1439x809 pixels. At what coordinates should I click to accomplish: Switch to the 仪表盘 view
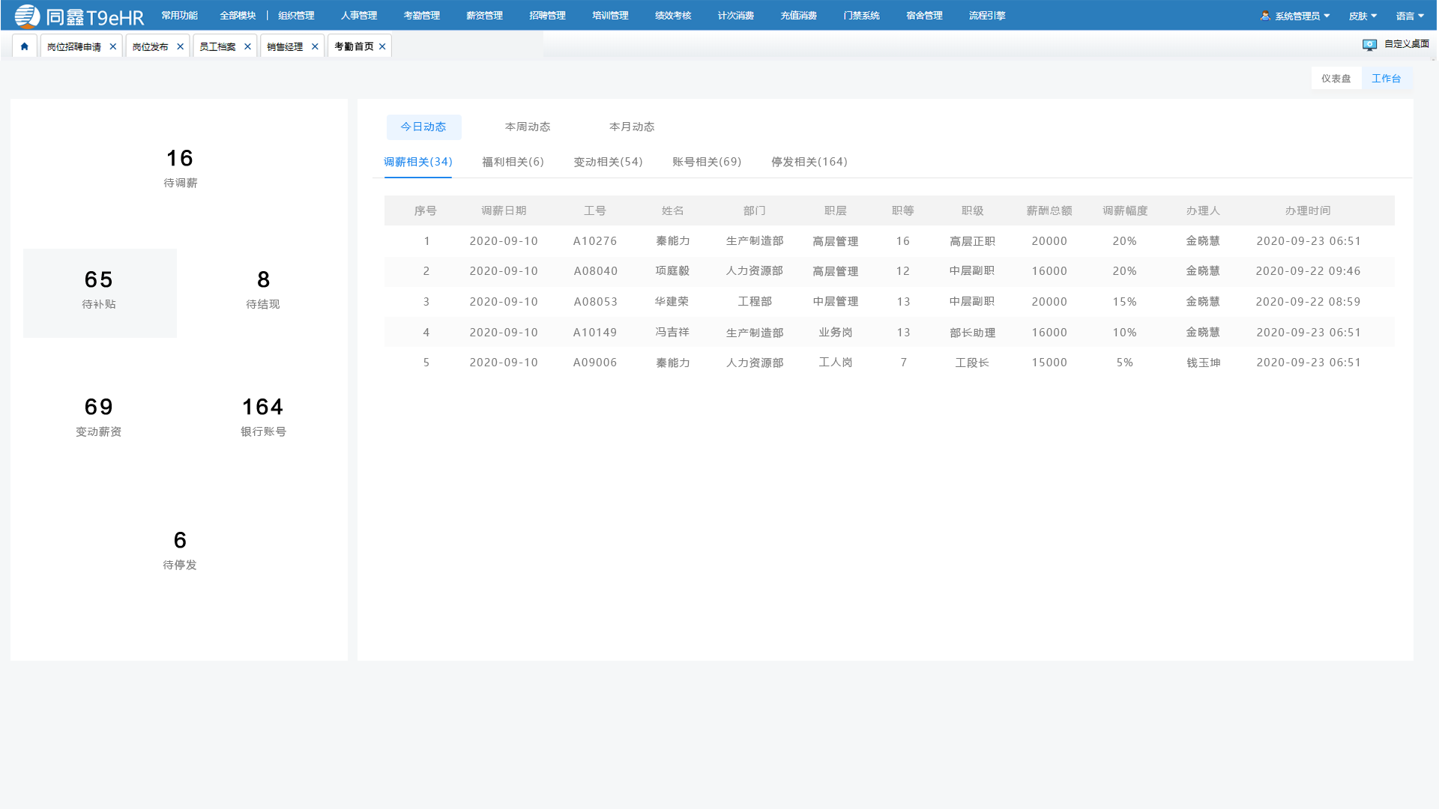pos(1336,78)
